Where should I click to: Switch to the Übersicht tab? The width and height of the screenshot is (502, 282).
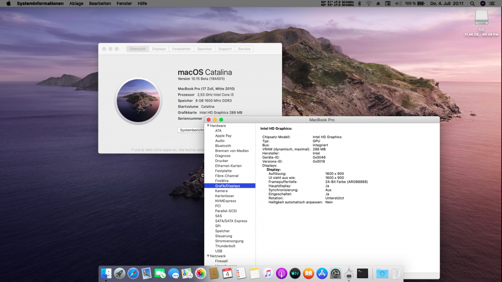pos(138,49)
